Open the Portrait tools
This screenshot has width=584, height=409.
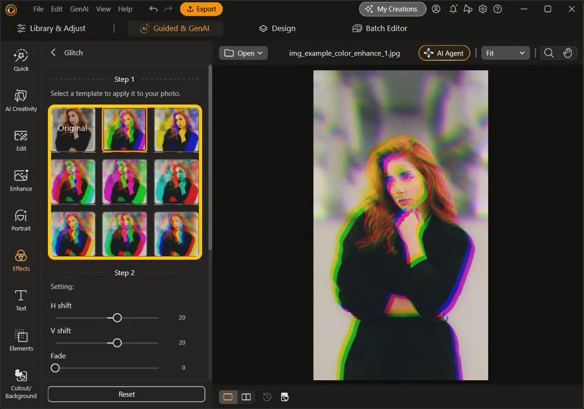[x=21, y=220]
